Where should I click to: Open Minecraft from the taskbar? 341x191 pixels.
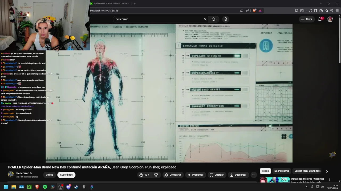click(29, 187)
